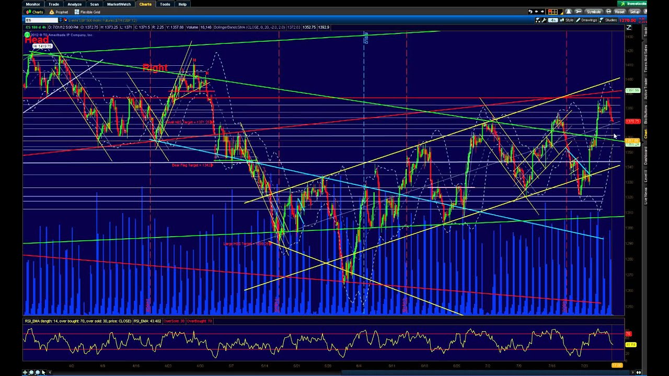This screenshot has height=376, width=669.
Task: Open the Scan tab
Action: [94, 4]
